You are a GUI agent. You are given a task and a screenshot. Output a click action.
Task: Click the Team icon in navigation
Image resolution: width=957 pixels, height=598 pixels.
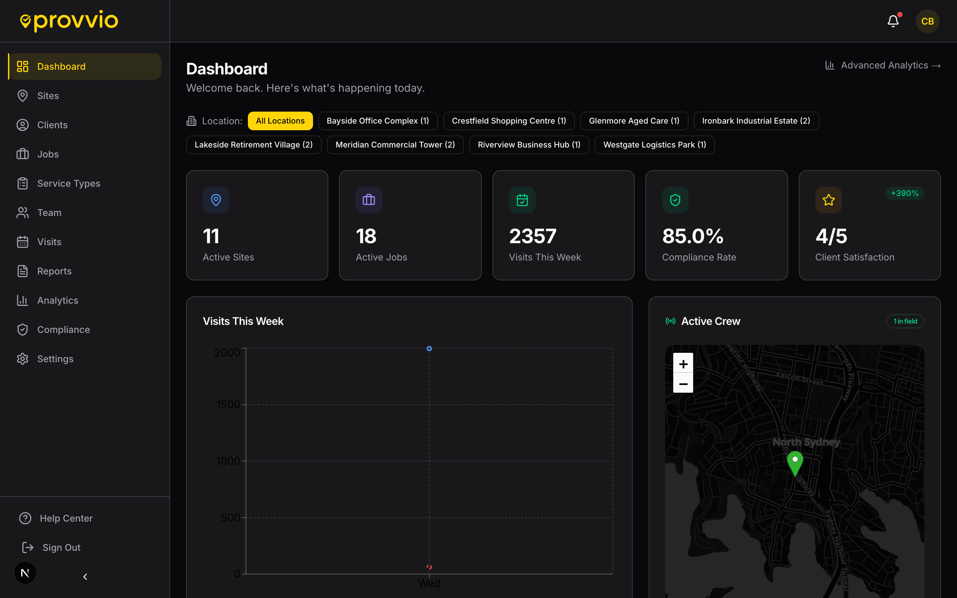[x=23, y=212]
